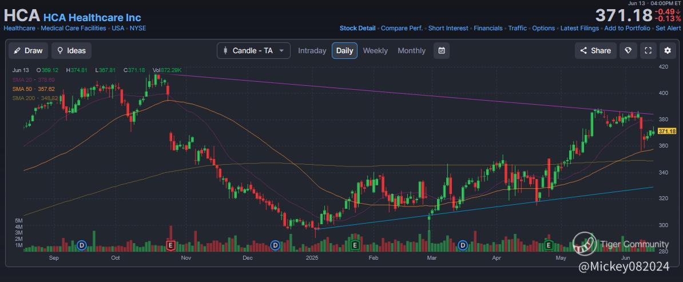
Task: Click the December dividend D marker
Action: pos(275,245)
